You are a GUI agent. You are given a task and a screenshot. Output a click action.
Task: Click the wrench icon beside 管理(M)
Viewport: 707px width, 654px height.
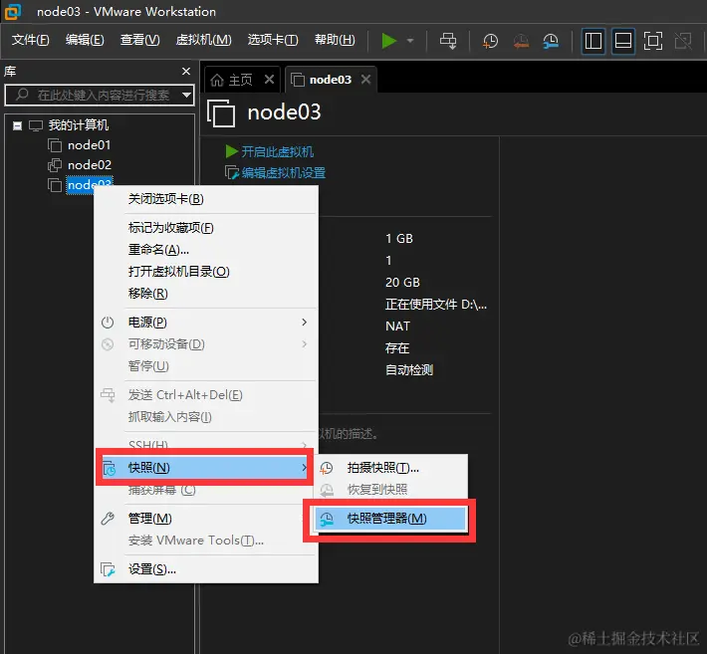(108, 519)
